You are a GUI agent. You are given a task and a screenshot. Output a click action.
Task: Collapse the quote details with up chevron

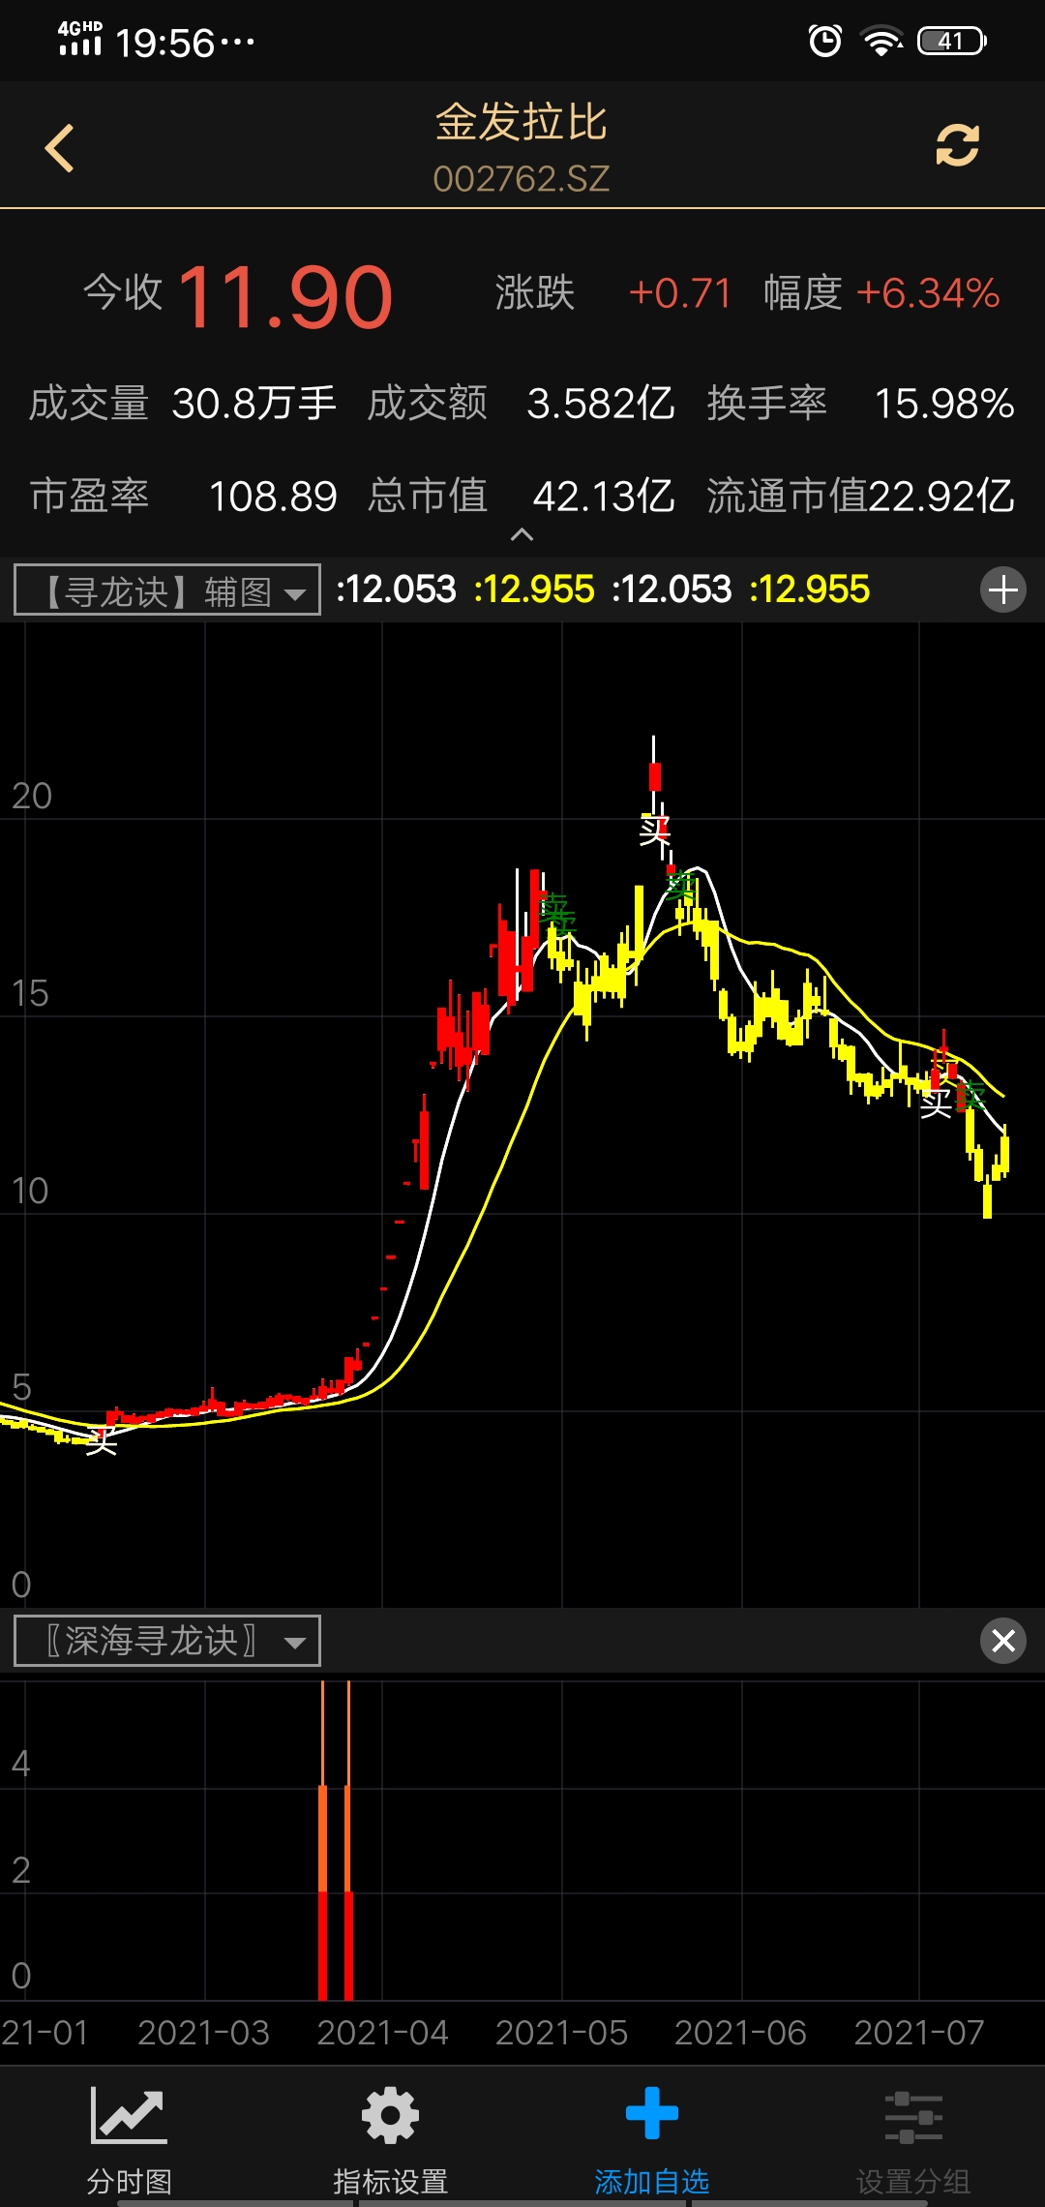522,535
